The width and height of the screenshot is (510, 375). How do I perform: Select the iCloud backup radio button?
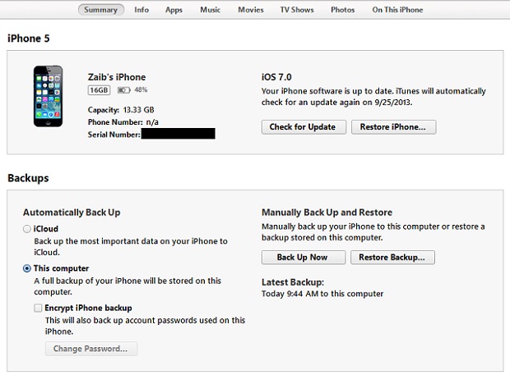[x=27, y=229]
